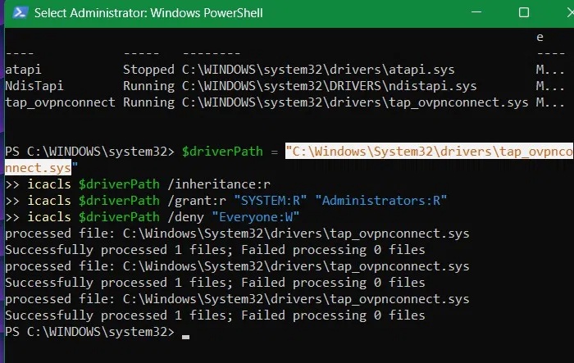
Task: Maximize the PowerShell window
Action: coord(524,12)
